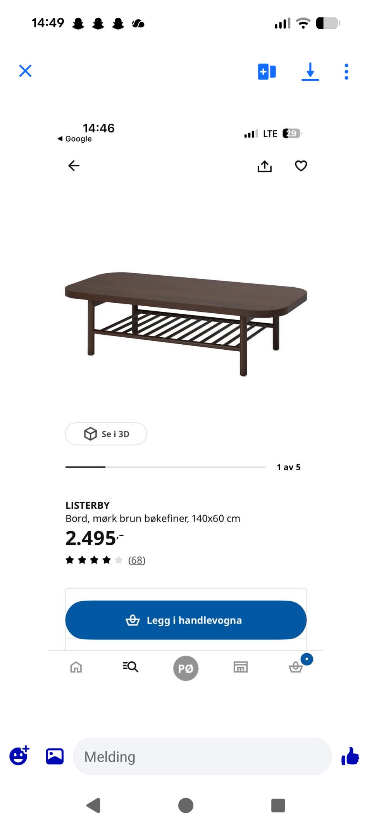Click the LISTERBY table product photo
This screenshot has width=372, height=827.
click(x=186, y=324)
